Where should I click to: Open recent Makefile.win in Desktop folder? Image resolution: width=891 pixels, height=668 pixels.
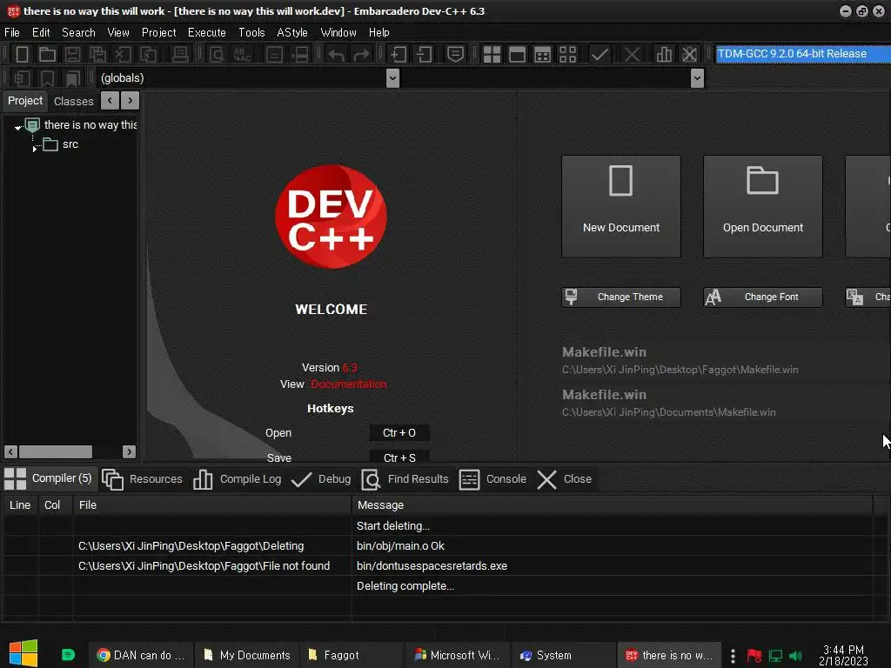tap(680, 361)
